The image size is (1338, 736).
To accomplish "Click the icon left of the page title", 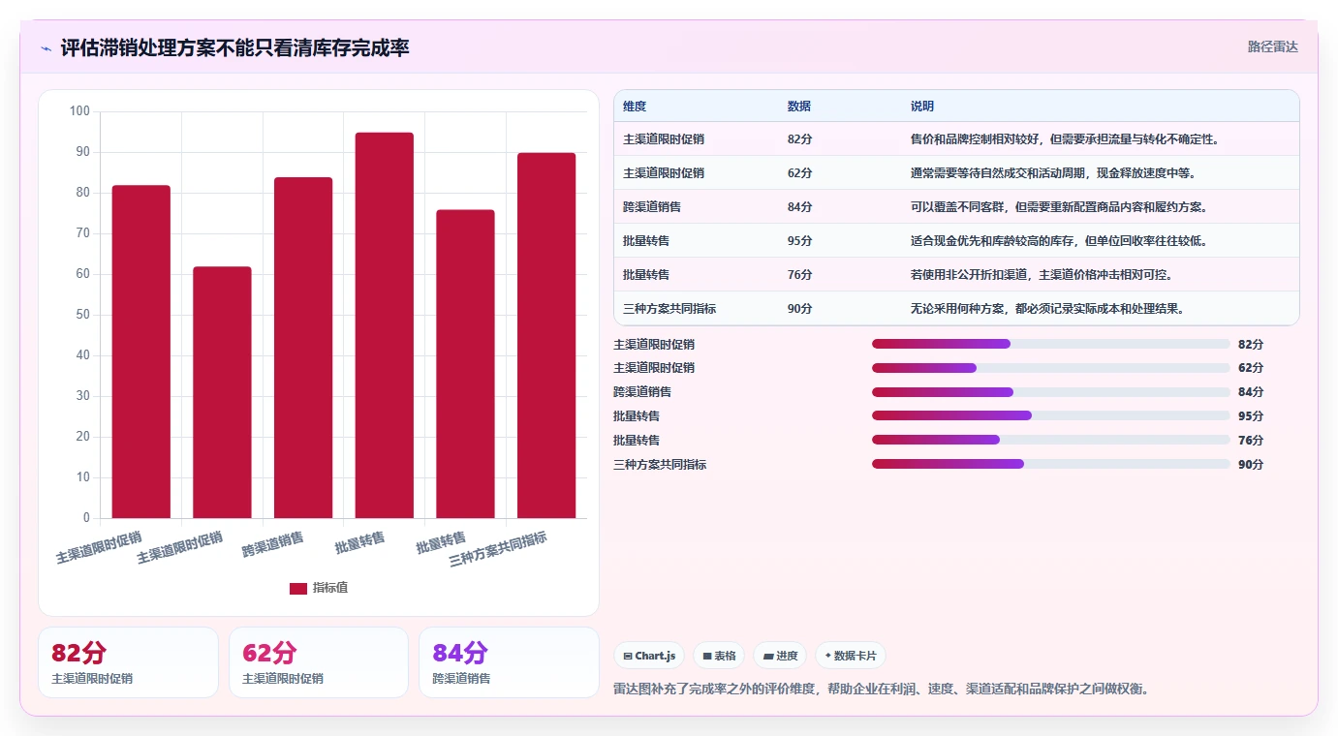I will click(47, 48).
